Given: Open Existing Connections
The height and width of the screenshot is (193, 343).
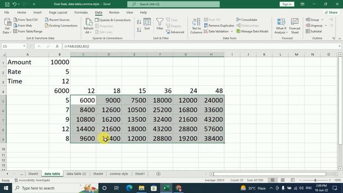Looking at the screenshot, I should pos(61,26).
